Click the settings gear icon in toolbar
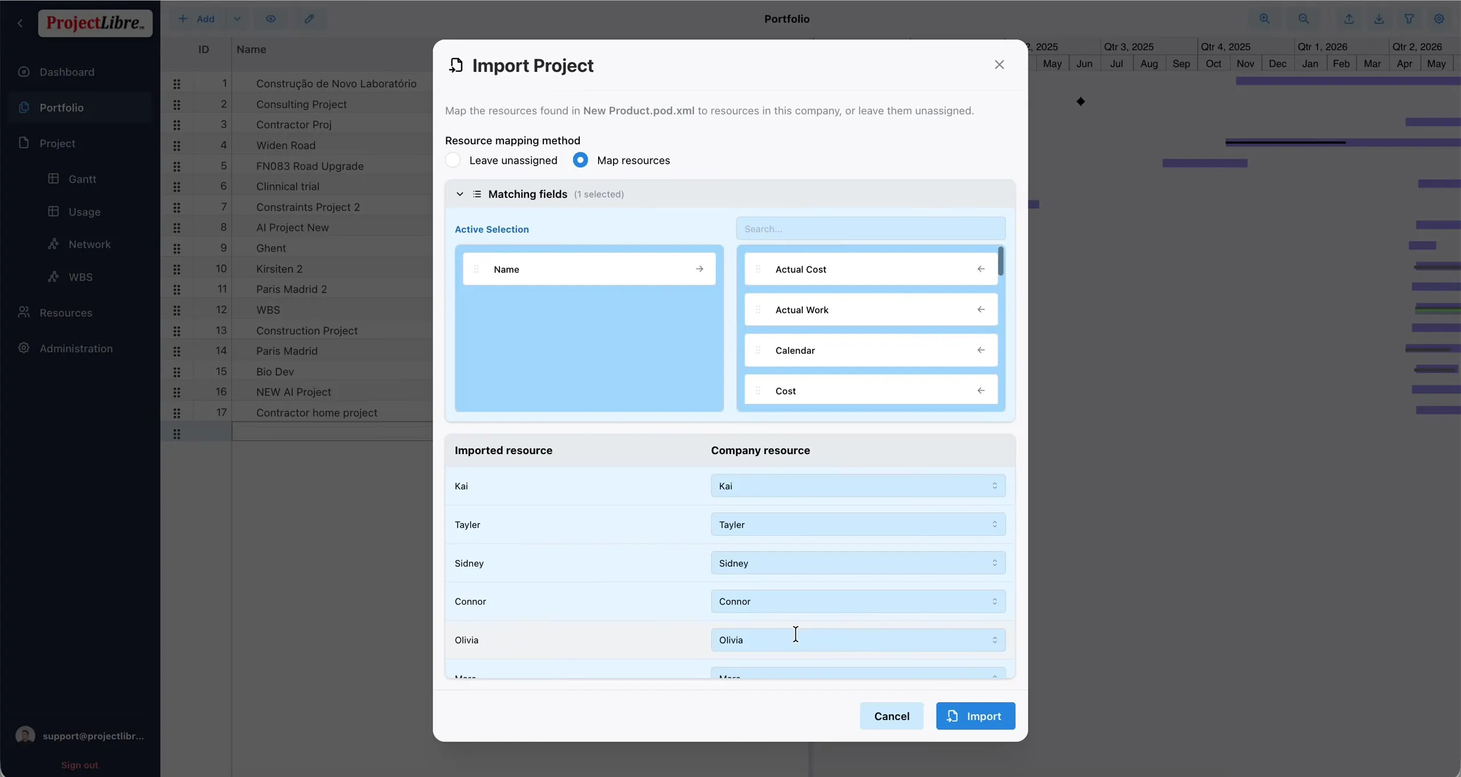Image resolution: width=1461 pixels, height=777 pixels. 1439,19
